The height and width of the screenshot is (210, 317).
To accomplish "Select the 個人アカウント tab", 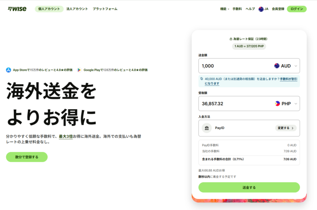I will point(49,9).
